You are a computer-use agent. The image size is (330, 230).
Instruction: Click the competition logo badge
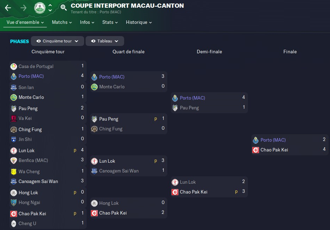click(x=40, y=8)
